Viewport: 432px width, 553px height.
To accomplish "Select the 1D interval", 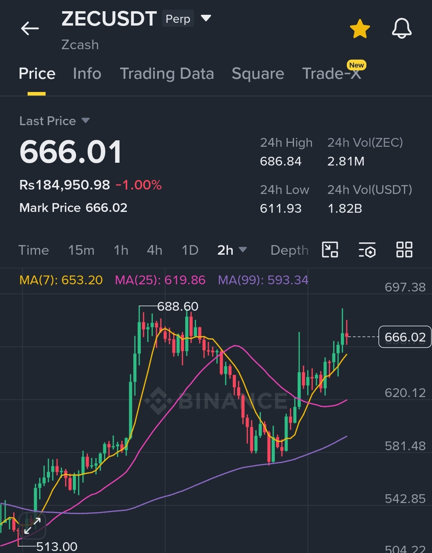I will pos(190,250).
